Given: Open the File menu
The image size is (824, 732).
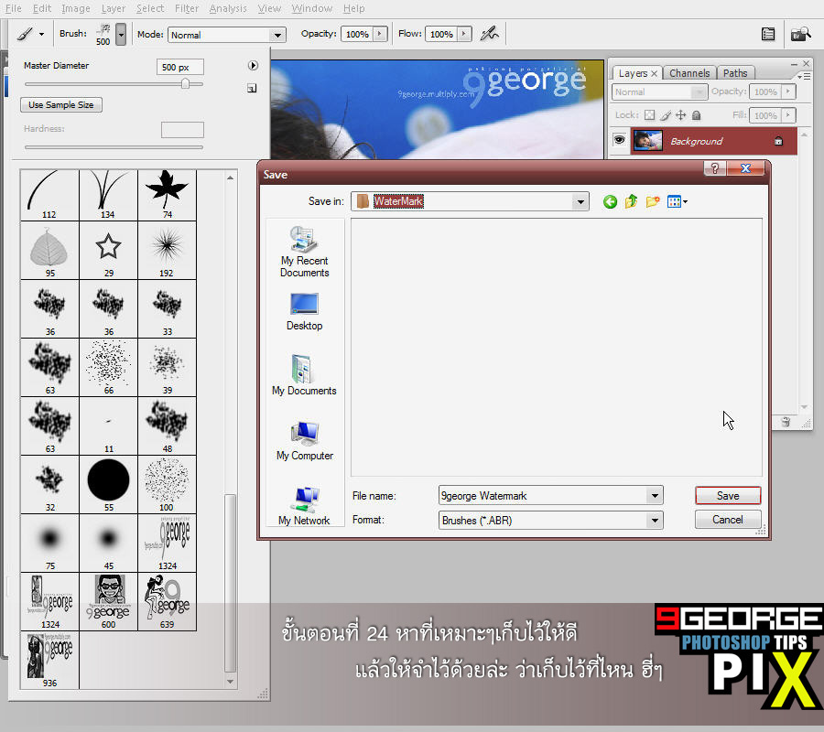Looking at the screenshot, I should (14, 8).
